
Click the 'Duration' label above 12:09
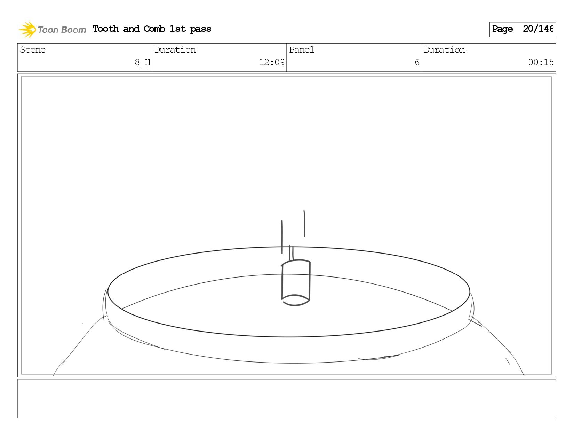point(175,50)
